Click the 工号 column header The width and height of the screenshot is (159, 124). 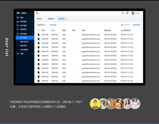pyautogui.click(x=53, y=30)
